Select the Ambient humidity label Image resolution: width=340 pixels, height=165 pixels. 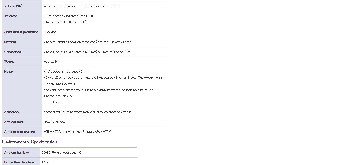17,153
